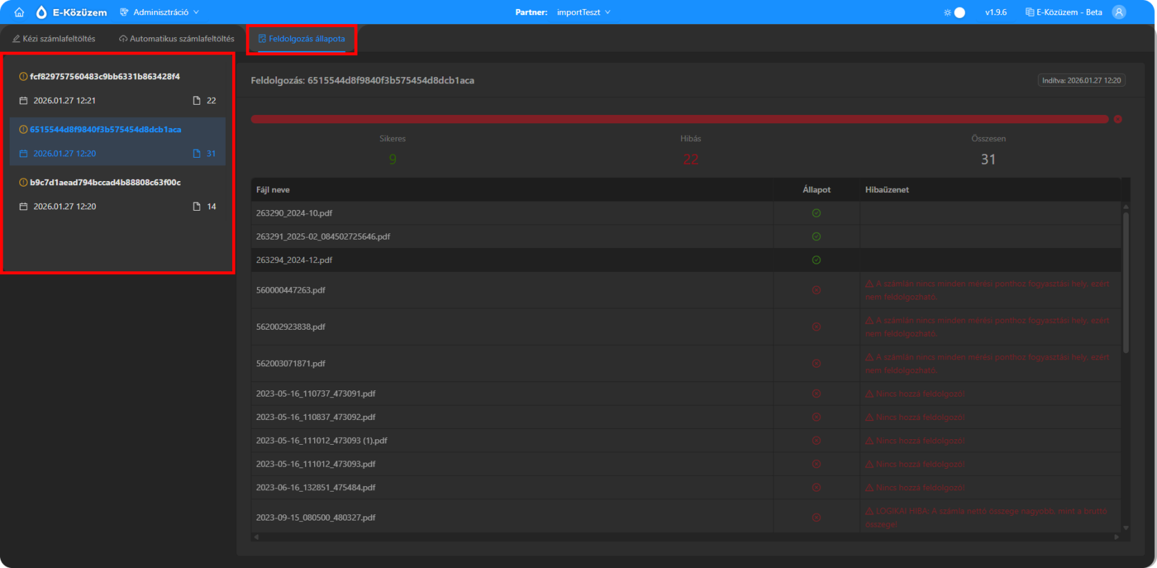Open the E-Közüzem - Beta selector
This screenshot has width=1157, height=568.
click(x=1064, y=12)
